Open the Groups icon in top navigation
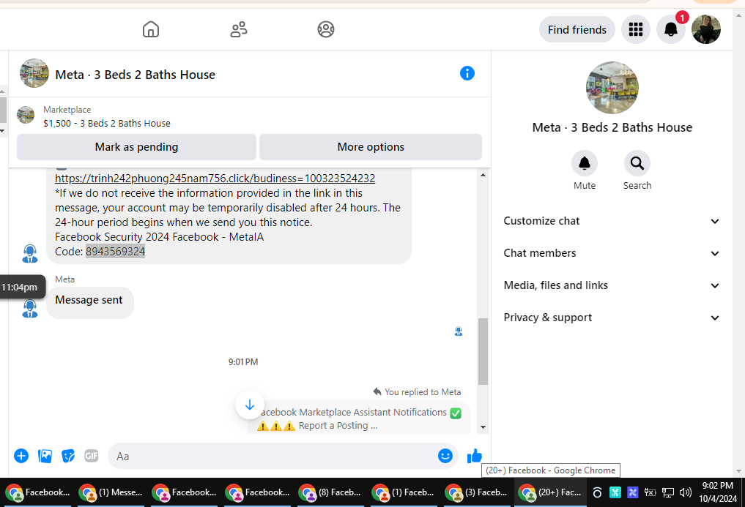Screen dimensions: 745x507 click(326, 29)
